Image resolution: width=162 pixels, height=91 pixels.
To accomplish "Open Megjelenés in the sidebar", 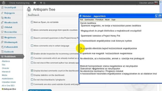I will [x=10, y=37].
